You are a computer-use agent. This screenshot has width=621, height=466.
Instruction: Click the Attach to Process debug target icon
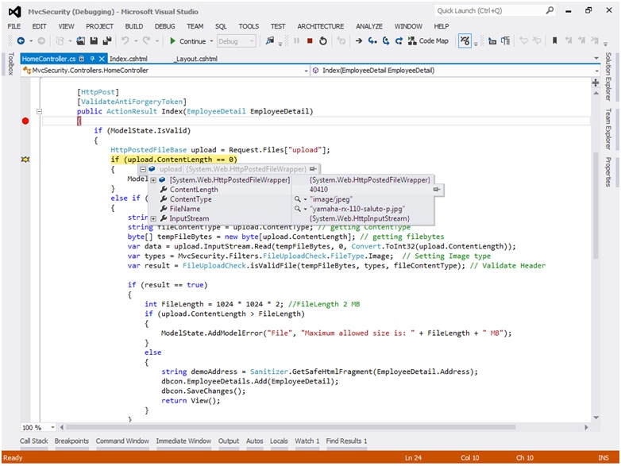coord(270,40)
